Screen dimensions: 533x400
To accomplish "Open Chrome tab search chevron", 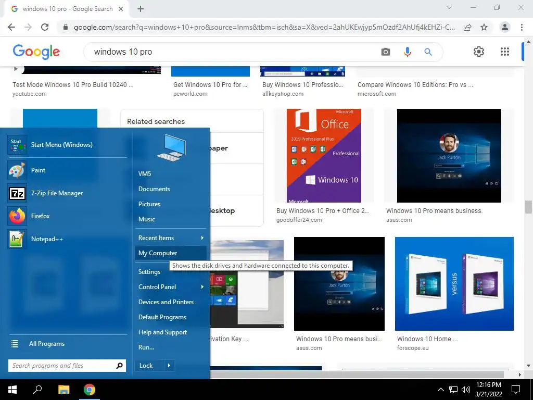I will pyautogui.click(x=449, y=7).
